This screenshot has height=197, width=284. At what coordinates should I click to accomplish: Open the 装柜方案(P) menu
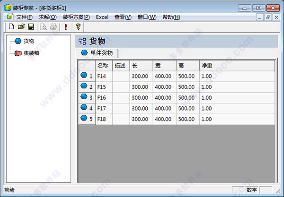(x=76, y=17)
